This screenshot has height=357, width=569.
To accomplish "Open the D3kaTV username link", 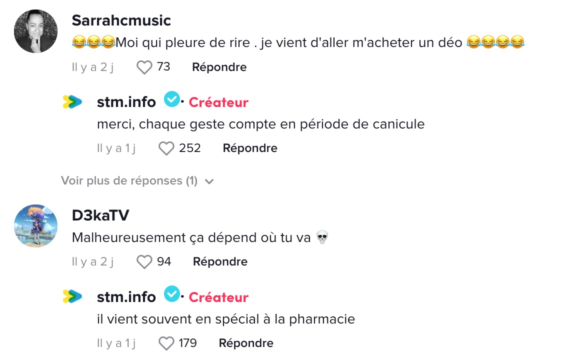I will coord(100,215).
